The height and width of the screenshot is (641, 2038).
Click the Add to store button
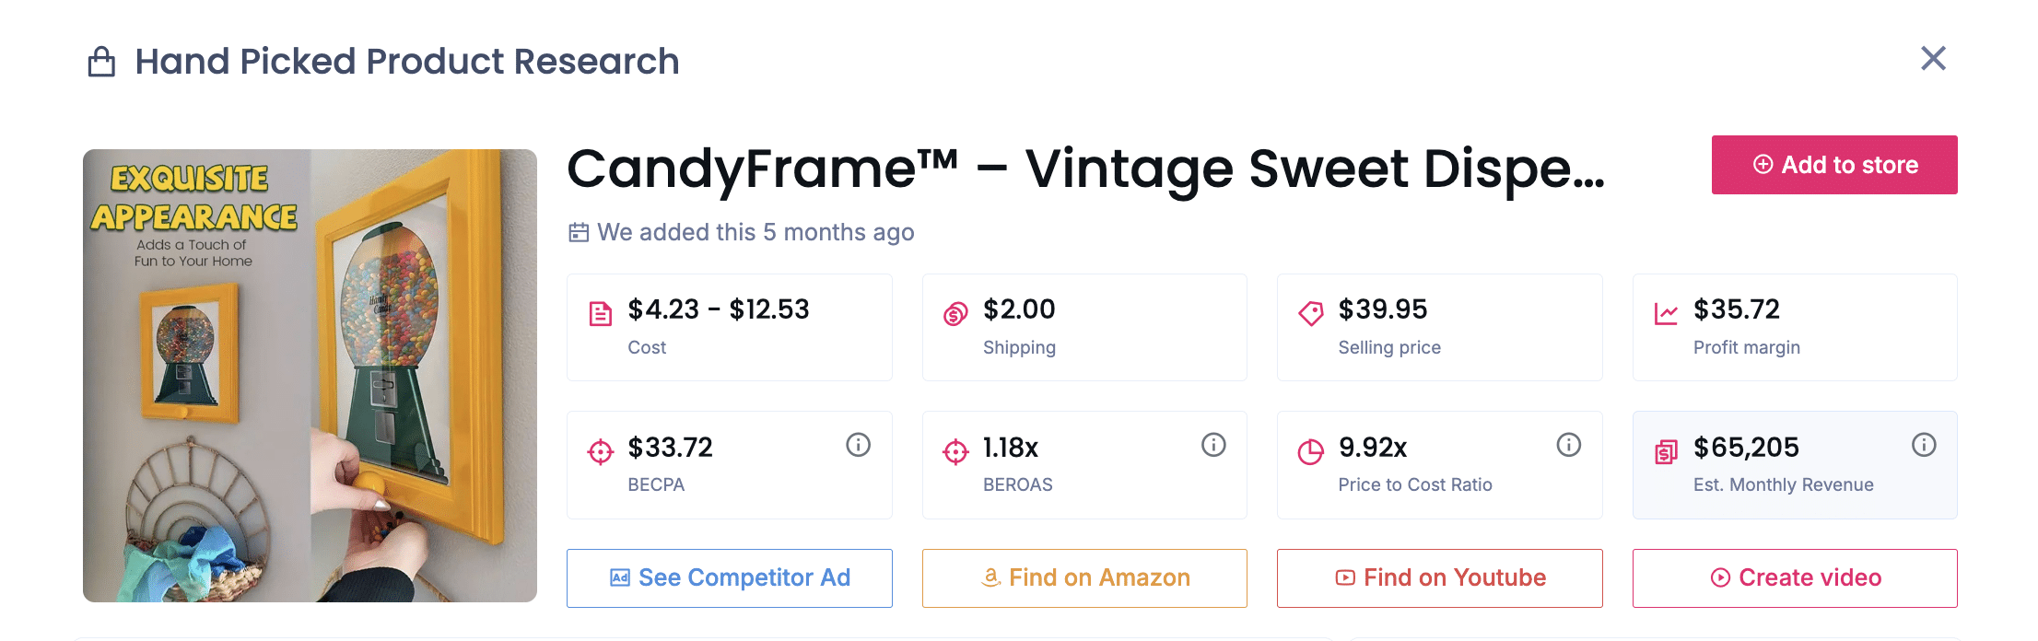coord(1833,165)
